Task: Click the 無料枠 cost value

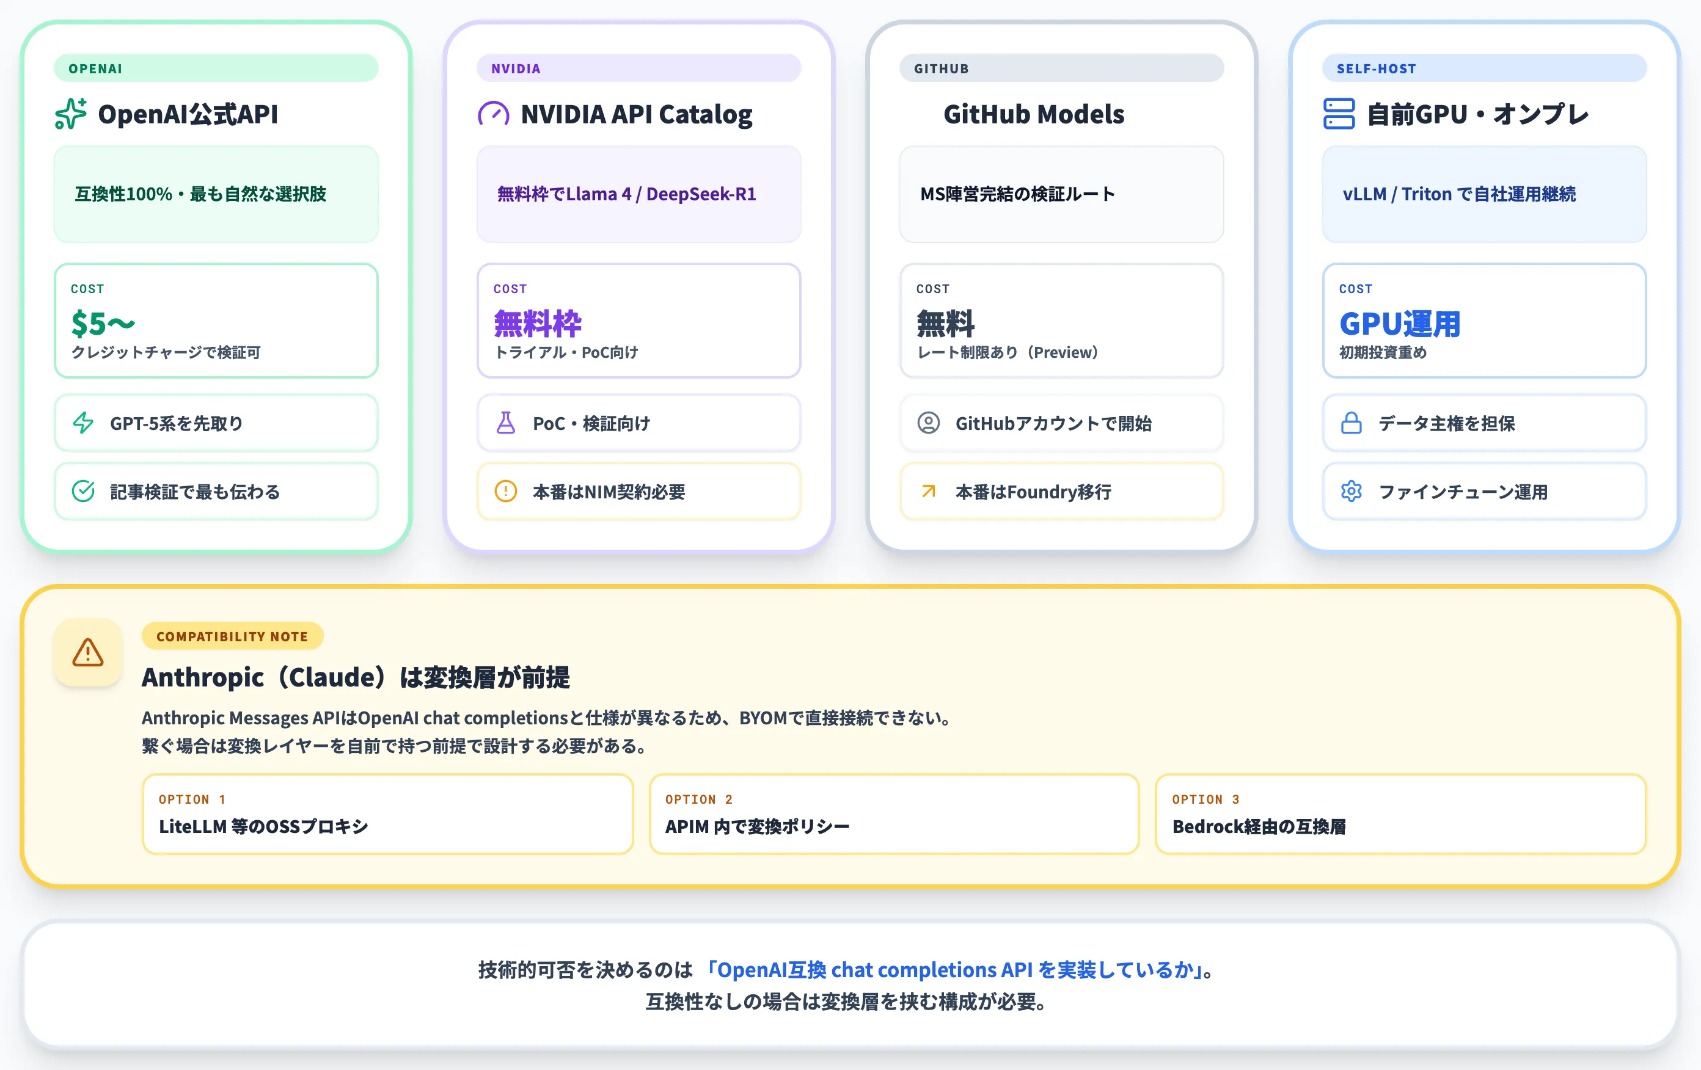Action: point(538,324)
